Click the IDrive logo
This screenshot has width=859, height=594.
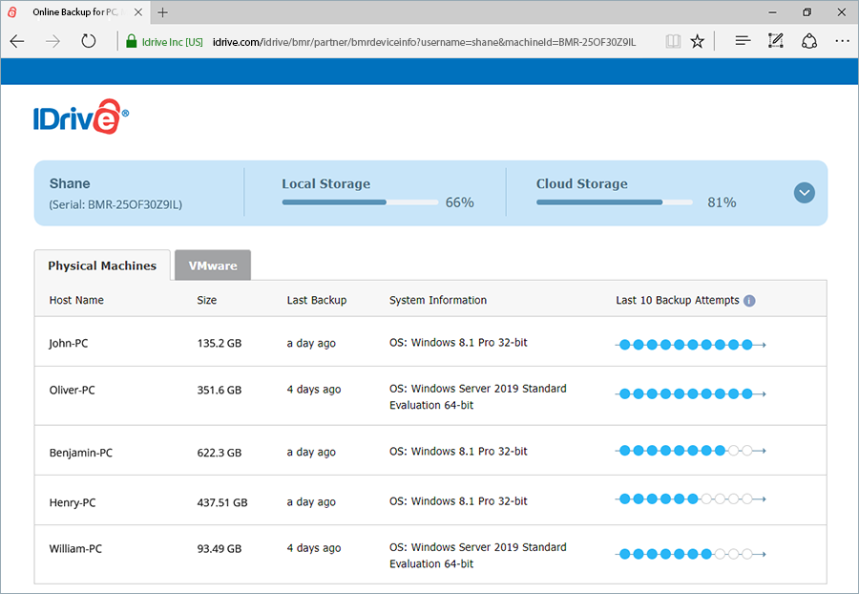click(80, 116)
